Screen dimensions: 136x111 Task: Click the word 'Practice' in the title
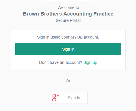(x=103, y=14)
